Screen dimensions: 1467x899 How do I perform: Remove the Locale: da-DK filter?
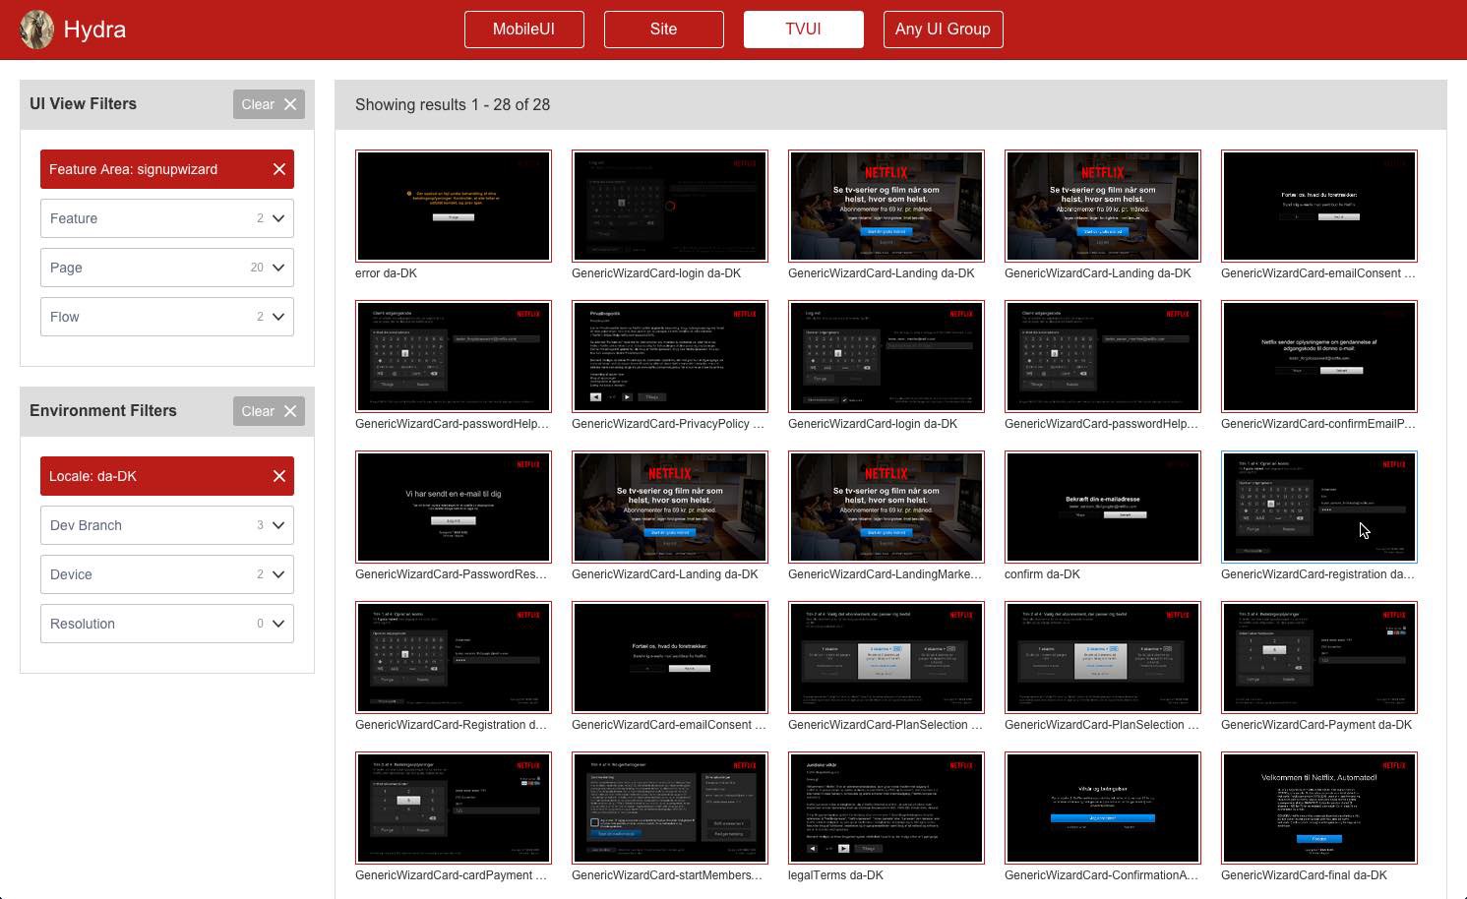coord(279,476)
